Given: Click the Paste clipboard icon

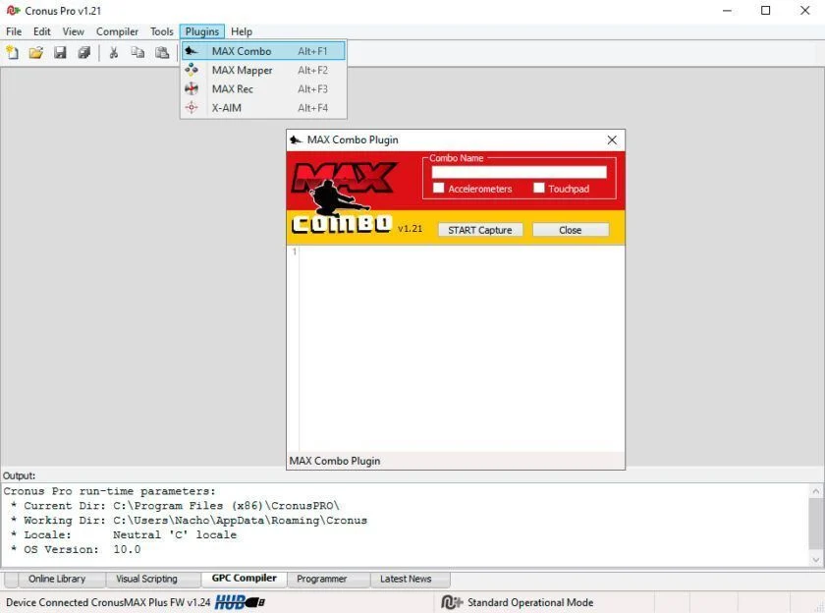Looking at the screenshot, I should tap(162, 53).
